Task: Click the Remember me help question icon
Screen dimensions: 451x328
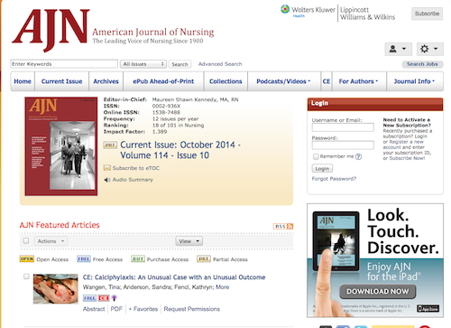Action: (358, 156)
